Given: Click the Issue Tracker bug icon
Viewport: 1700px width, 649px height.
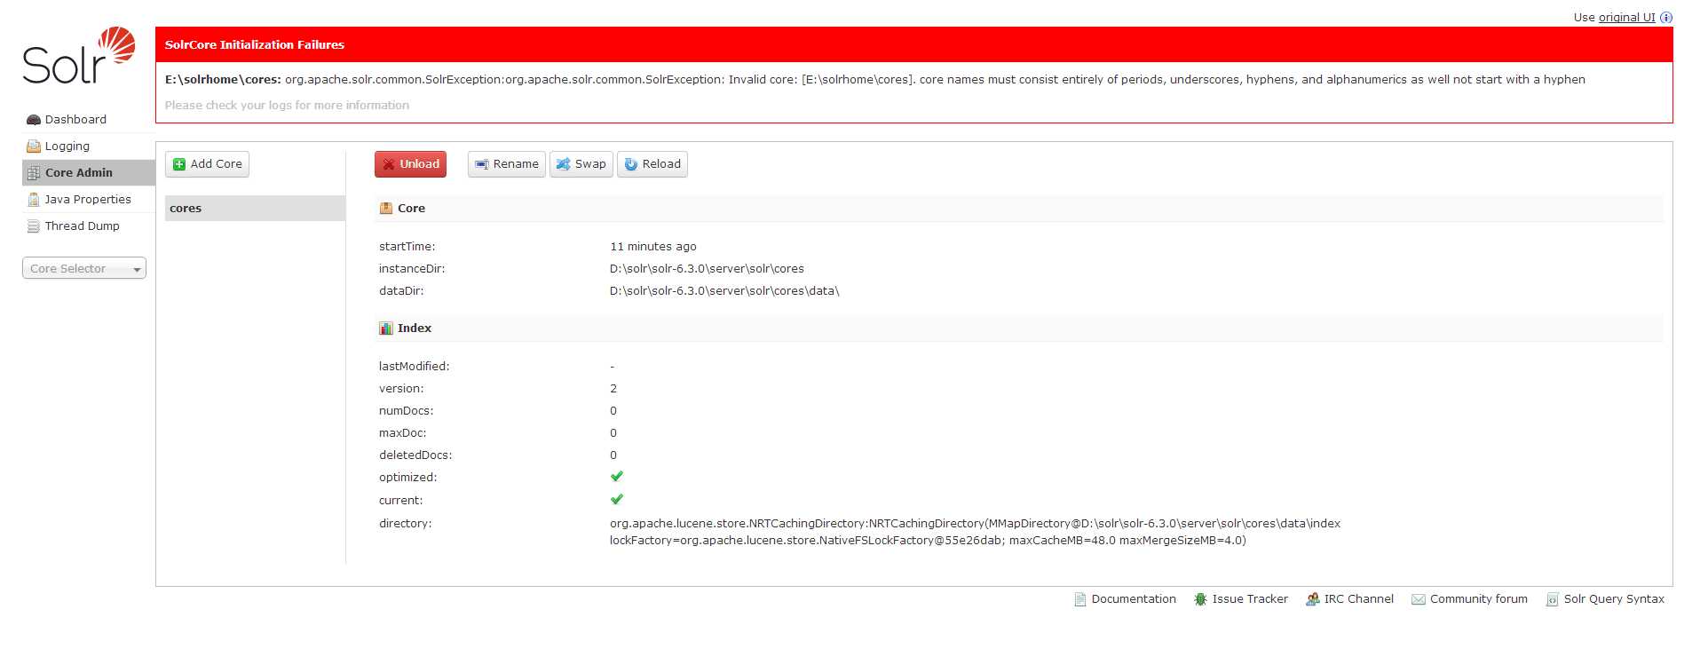Looking at the screenshot, I should (x=1200, y=599).
